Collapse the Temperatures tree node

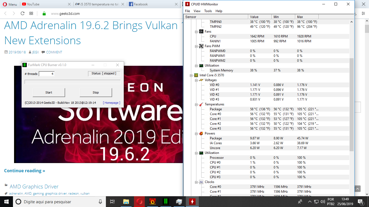pos(196,104)
